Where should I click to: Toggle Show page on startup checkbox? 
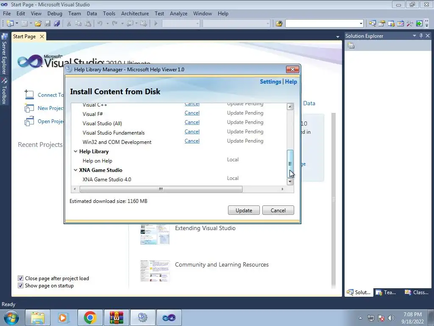point(20,286)
